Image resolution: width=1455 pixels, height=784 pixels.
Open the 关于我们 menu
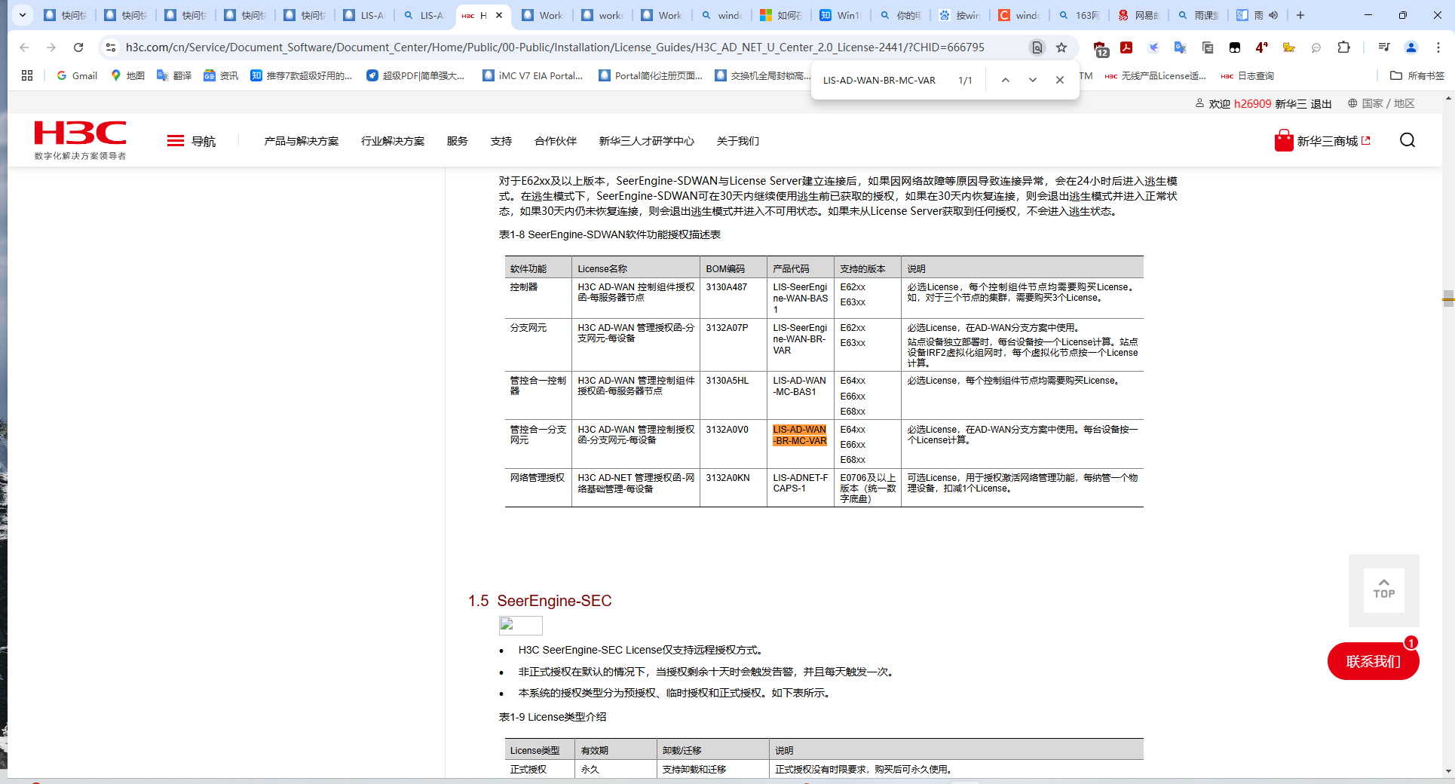[x=737, y=141]
